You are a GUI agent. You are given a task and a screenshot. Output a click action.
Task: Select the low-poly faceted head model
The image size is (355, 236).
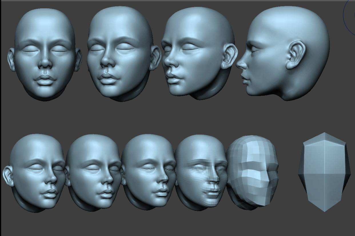coord(252,172)
